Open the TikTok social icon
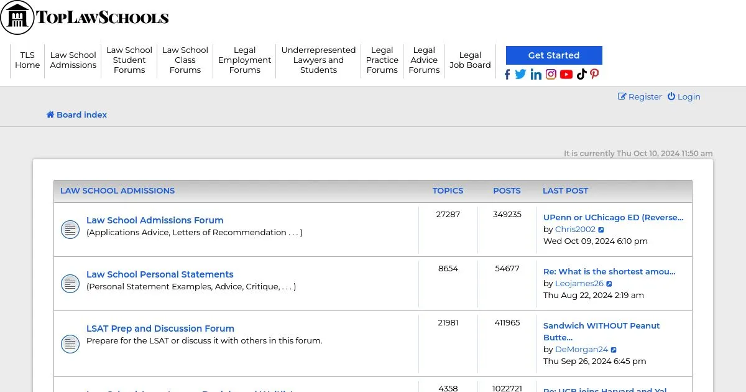 [x=582, y=75]
